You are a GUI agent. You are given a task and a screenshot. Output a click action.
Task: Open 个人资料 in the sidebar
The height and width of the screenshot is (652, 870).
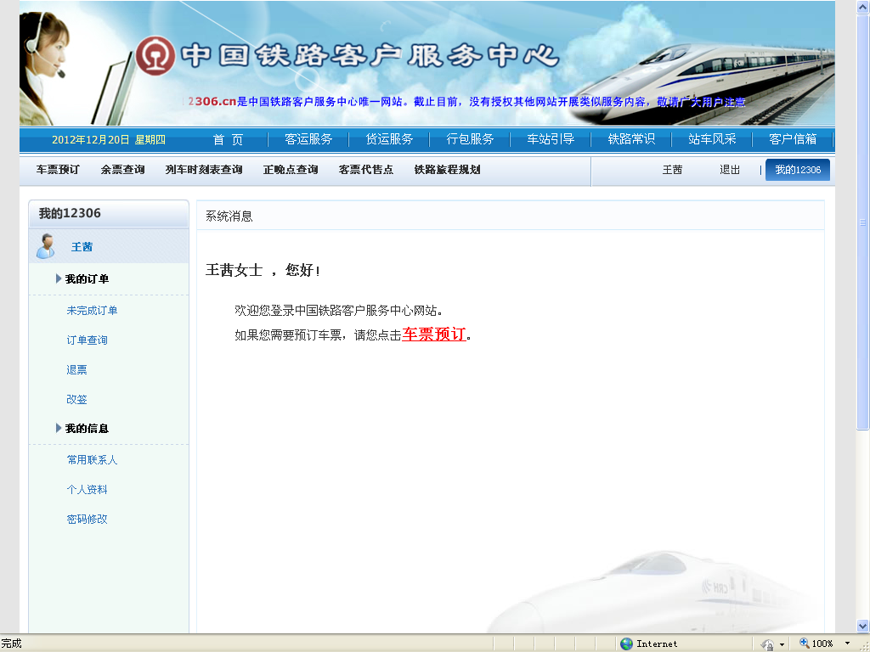88,490
